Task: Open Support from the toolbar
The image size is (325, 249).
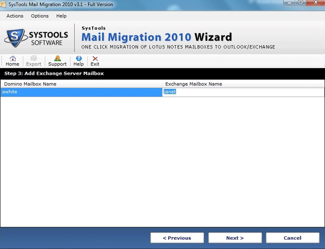Action: point(57,61)
